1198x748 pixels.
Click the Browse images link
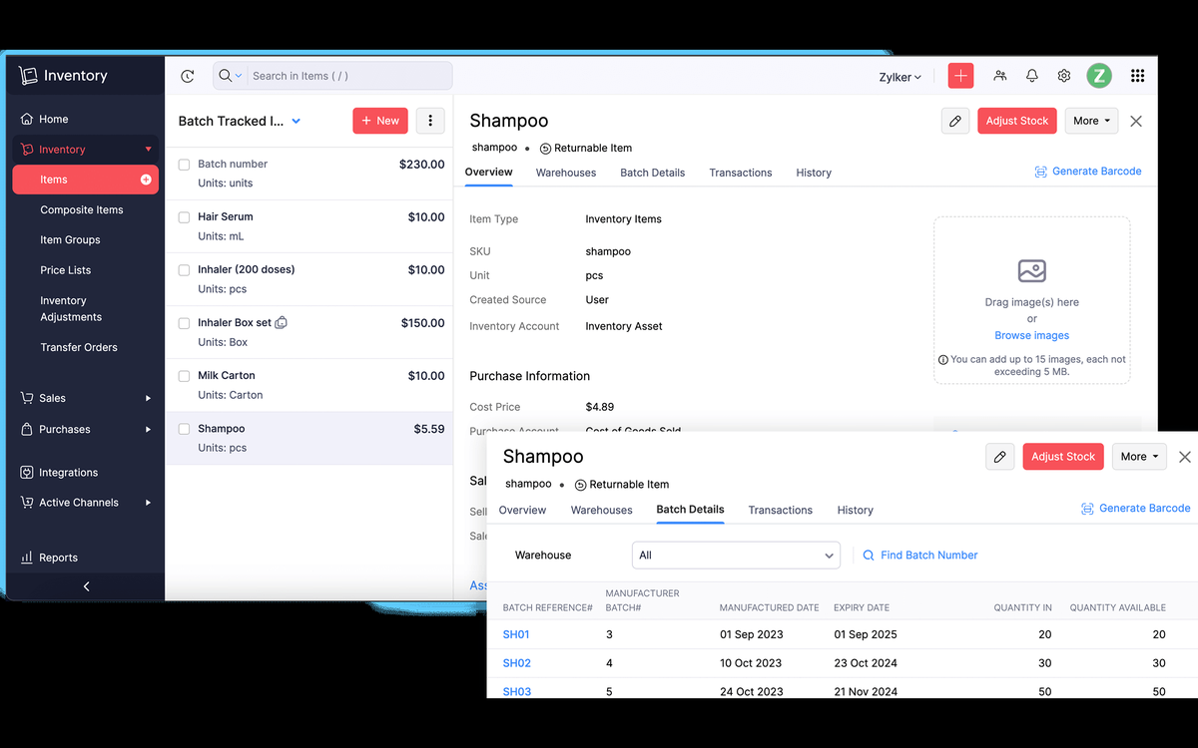1032,335
